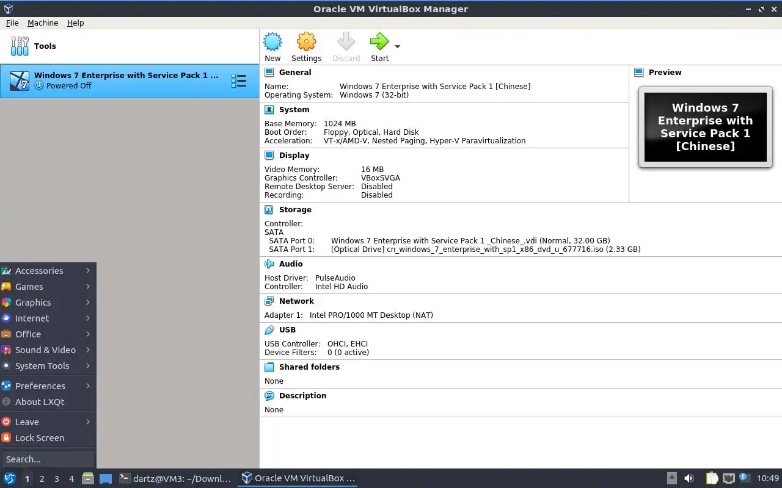Screen dimensions: 782x488
Task: Click the Windows 7 VM icon in list
Action: [20, 81]
